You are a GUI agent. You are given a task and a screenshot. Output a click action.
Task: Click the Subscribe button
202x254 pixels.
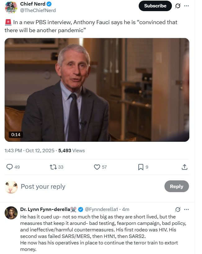(155, 6)
